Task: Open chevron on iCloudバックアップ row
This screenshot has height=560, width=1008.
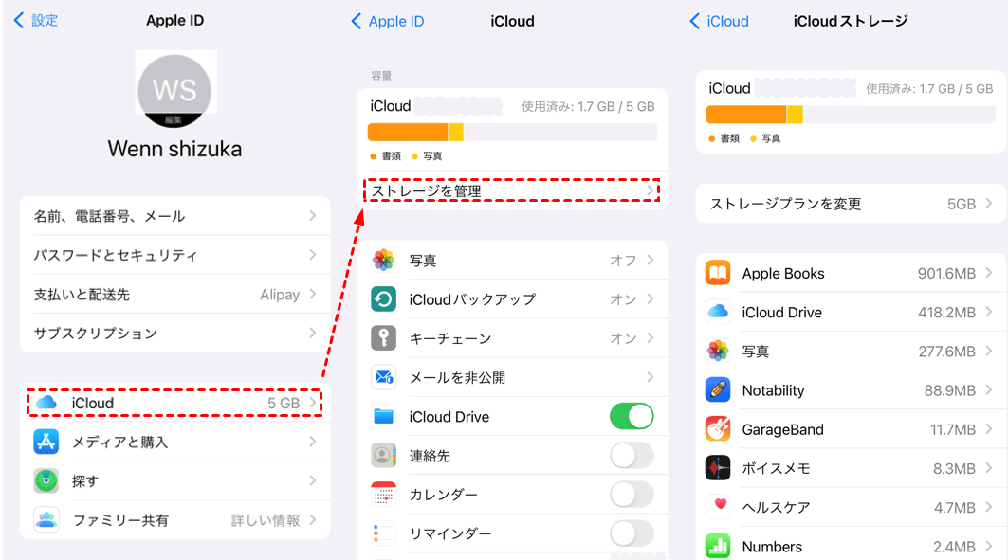Action: (x=650, y=299)
